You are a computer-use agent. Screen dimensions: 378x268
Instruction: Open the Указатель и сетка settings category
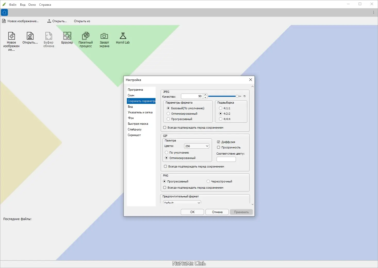coord(141,112)
